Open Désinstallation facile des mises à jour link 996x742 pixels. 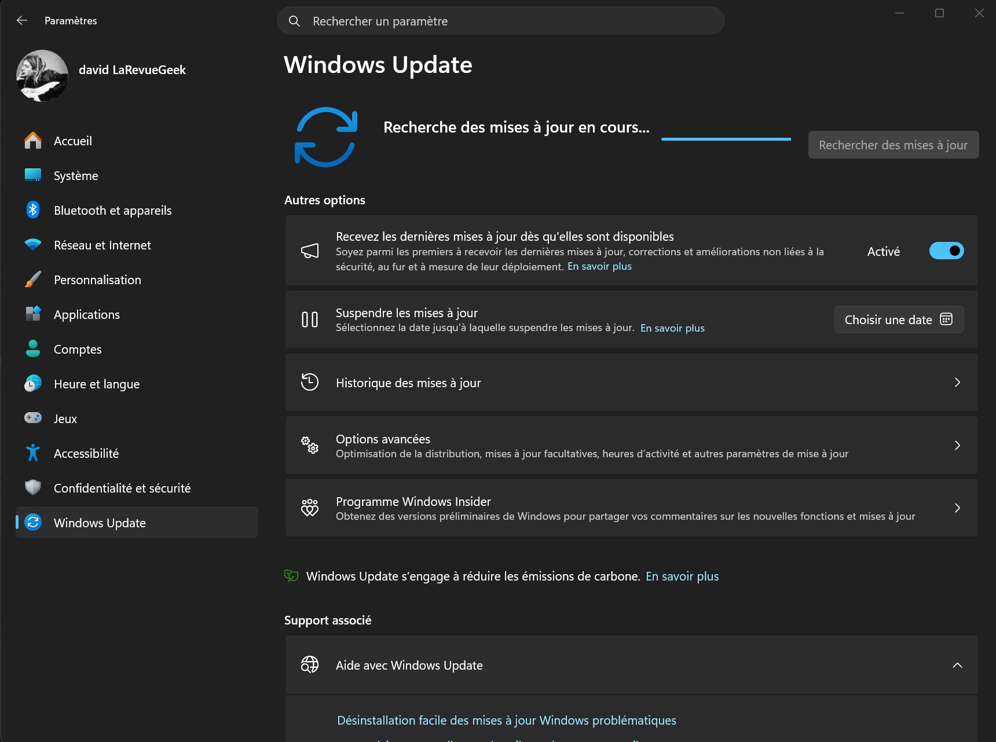pos(507,721)
